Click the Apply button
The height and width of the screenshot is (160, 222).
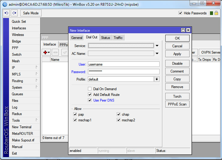pos(177,54)
